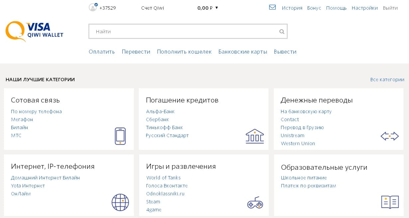Select Odnoklassniki.ru payment
409x218 pixels.
pos(165,194)
